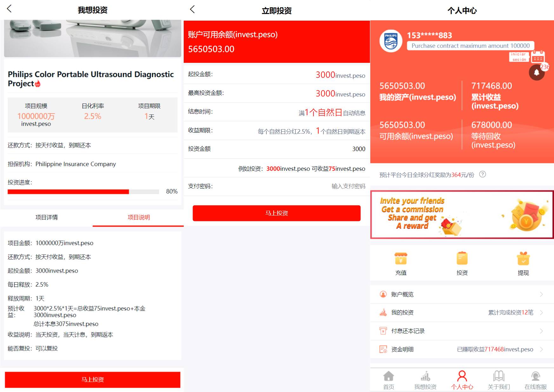The width and height of the screenshot is (554, 392).
Task: Tap 马上投资 button under project description
Action: tap(93, 380)
